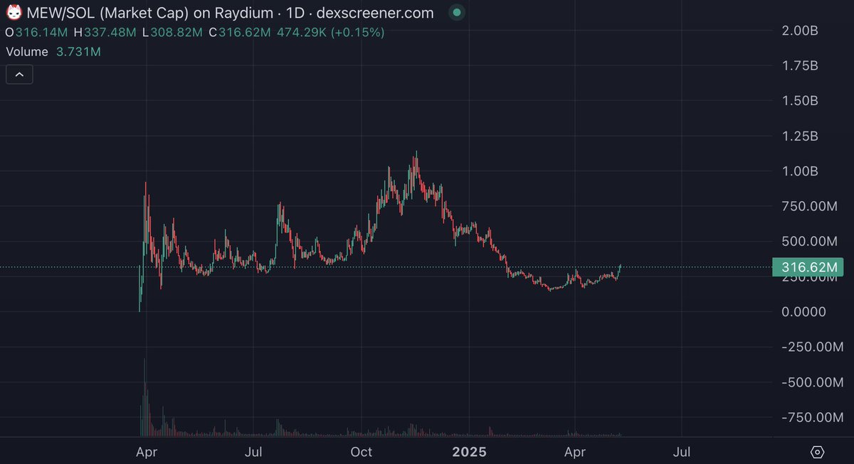Click the 2025 label on the time axis
This screenshot has width=854, height=464.
click(469, 451)
